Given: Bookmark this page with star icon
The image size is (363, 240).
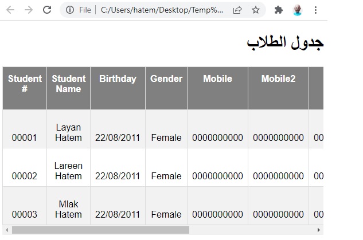Looking at the screenshot, I should [x=256, y=10].
